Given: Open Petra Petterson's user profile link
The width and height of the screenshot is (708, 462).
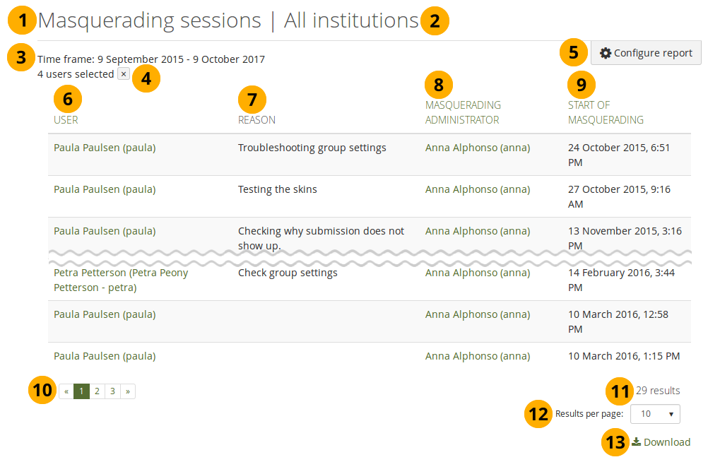Looking at the screenshot, I should coord(120,280).
